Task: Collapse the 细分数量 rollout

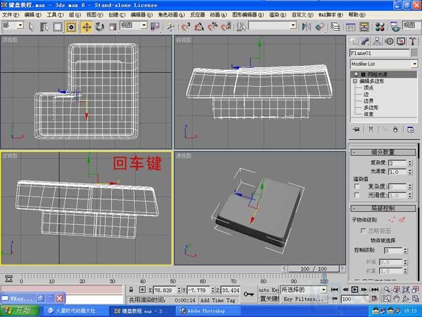Action: (x=383, y=152)
